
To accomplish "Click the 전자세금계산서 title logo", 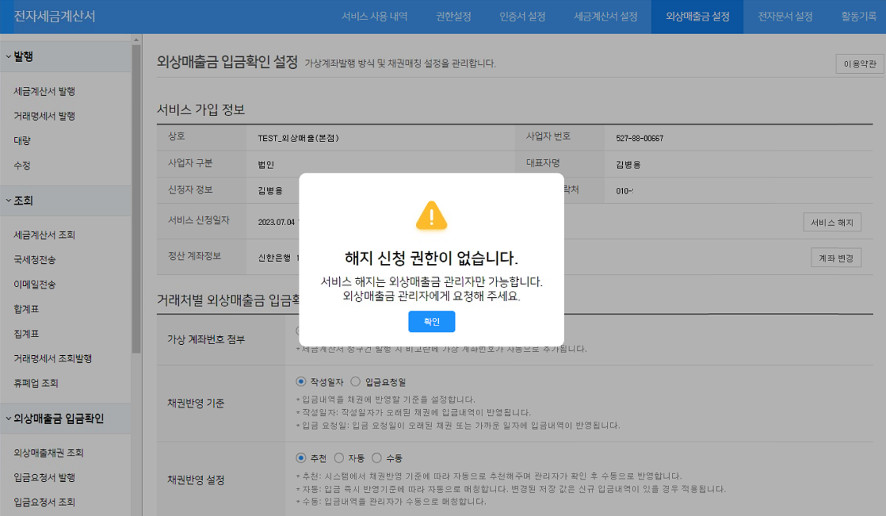I will [x=55, y=17].
